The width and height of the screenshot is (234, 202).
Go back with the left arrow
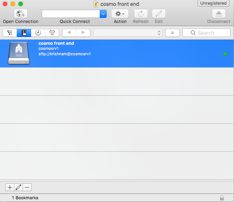tap(69, 33)
